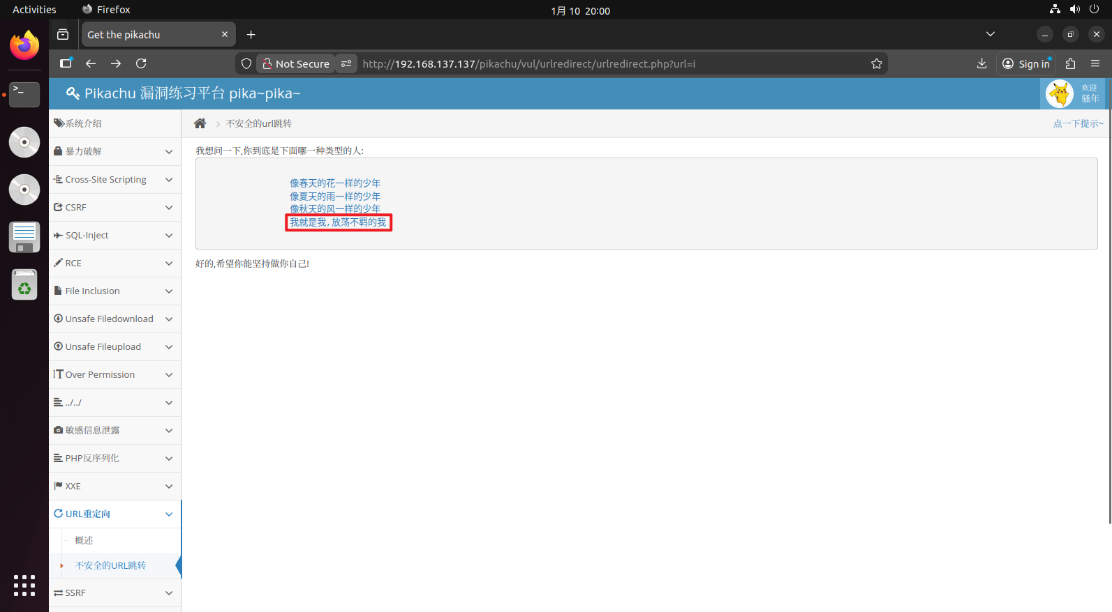The height and width of the screenshot is (612, 1112).
Task: Open the first disc icon in the dock
Action: 24,142
